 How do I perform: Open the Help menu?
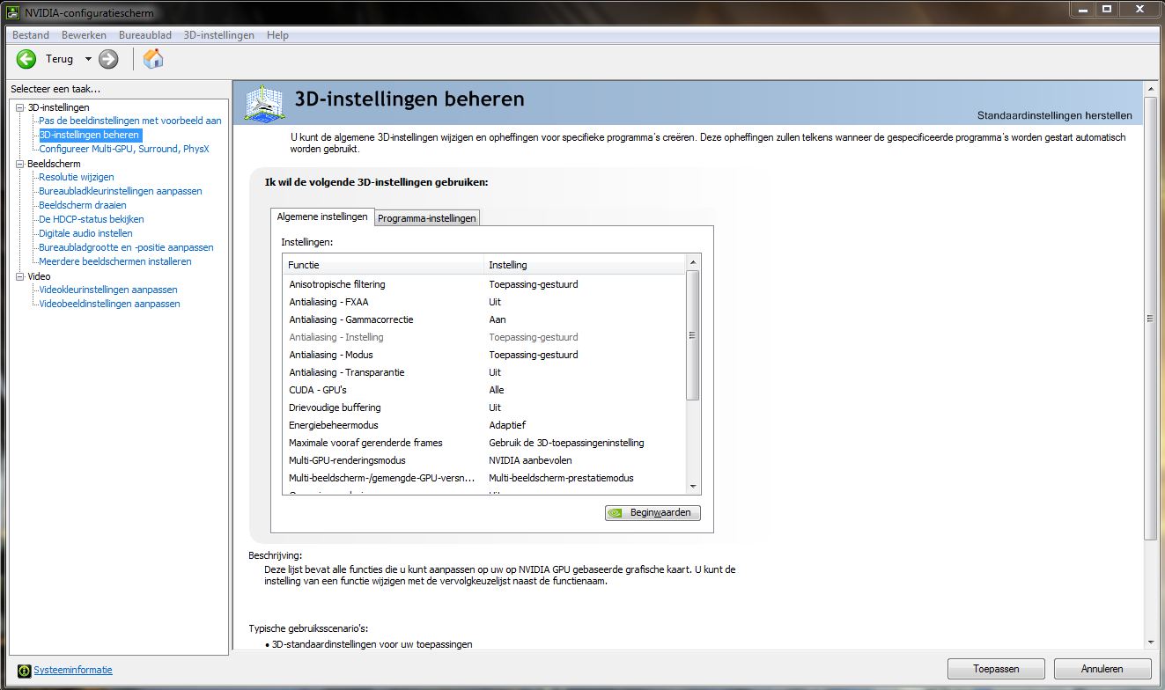tap(277, 35)
